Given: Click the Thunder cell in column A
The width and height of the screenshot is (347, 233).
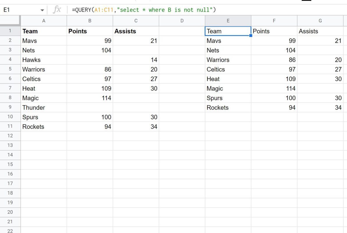Looking at the screenshot, I should point(44,107).
